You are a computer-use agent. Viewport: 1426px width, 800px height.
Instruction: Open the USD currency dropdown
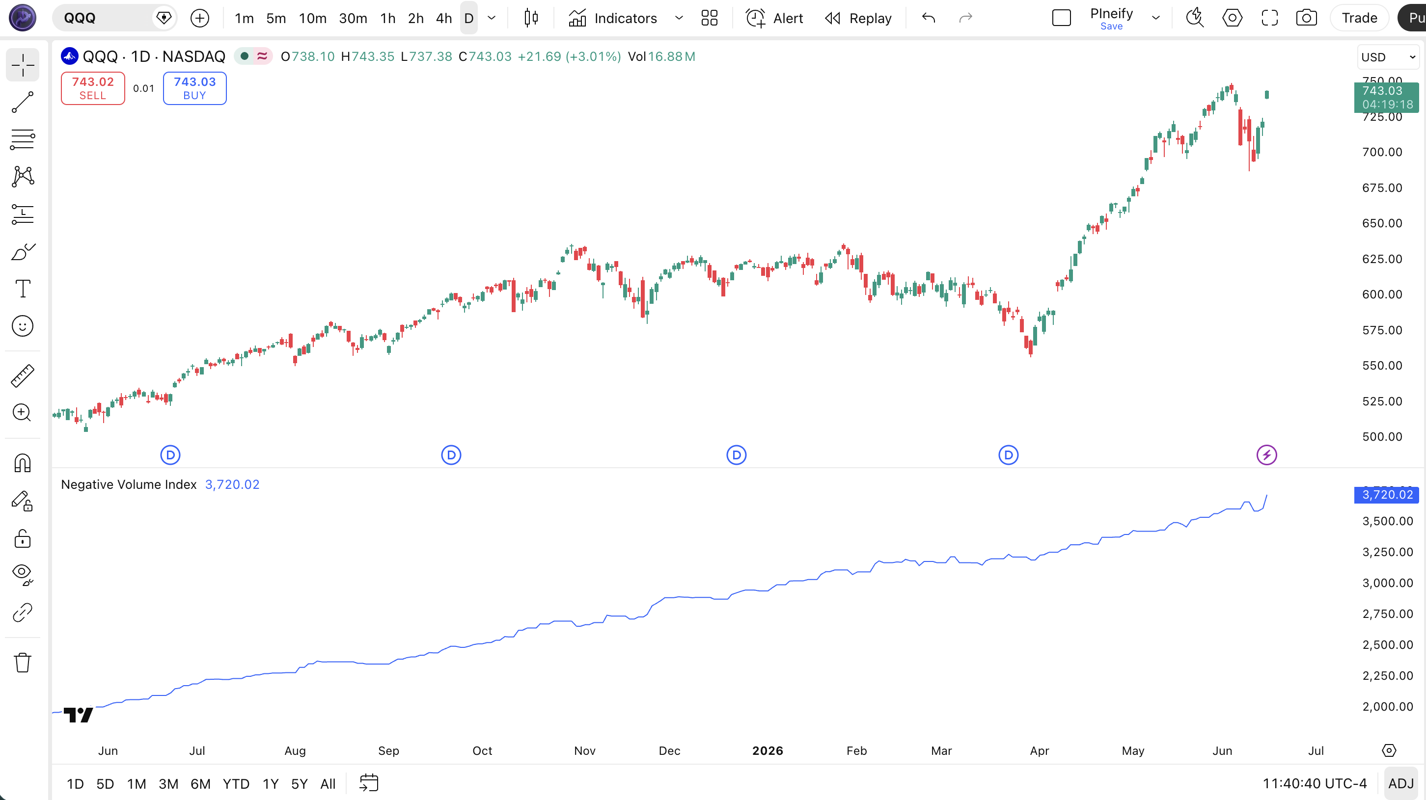click(x=1388, y=57)
